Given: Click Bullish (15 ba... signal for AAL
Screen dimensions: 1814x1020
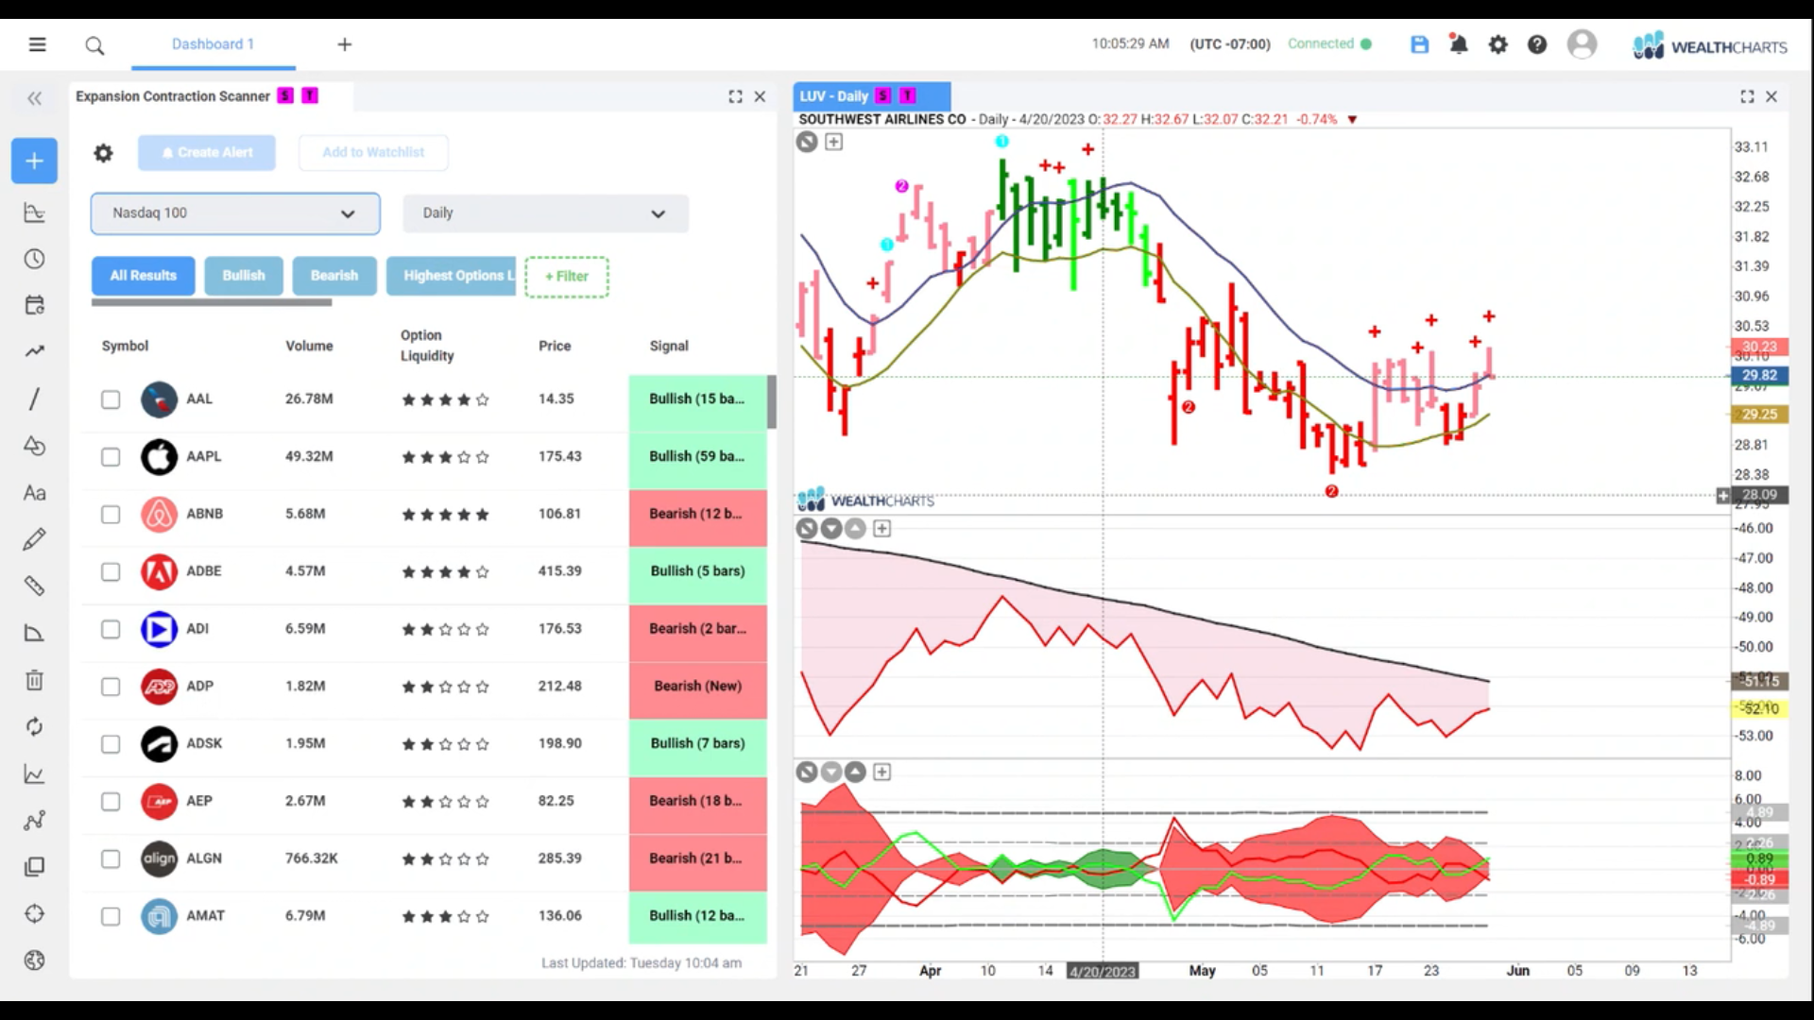Looking at the screenshot, I should pyautogui.click(x=697, y=399).
